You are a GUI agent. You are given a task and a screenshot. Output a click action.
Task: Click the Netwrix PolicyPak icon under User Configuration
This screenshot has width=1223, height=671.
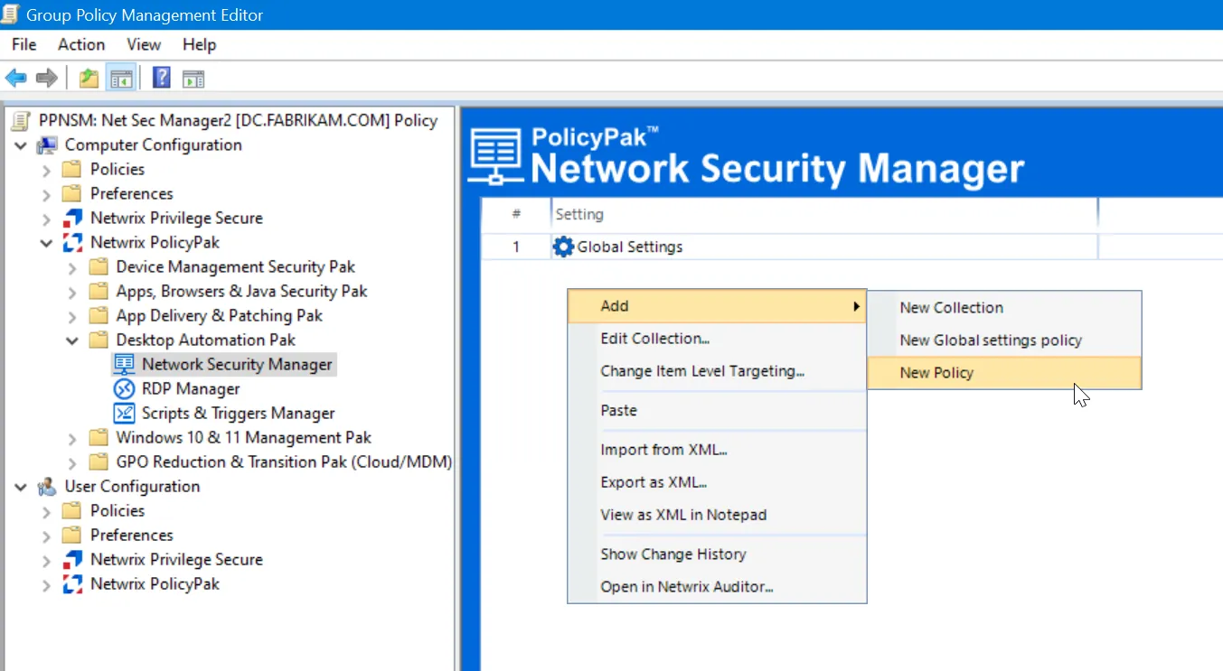coord(72,584)
